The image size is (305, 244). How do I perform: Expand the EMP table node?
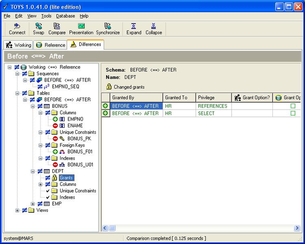pyautogui.click(x=33, y=204)
